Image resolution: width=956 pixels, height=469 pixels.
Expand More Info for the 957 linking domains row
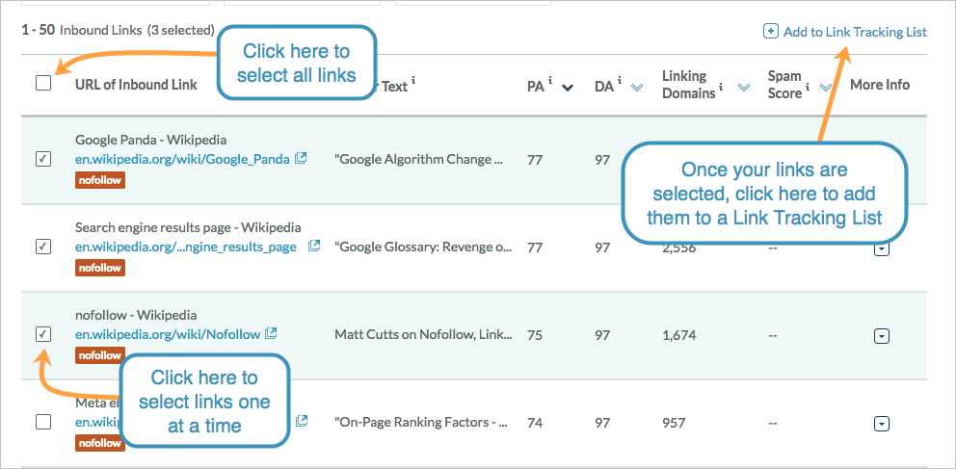882,424
